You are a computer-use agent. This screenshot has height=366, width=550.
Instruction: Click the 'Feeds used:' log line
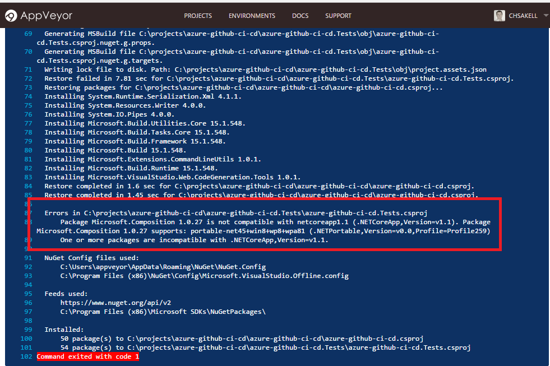click(x=66, y=294)
